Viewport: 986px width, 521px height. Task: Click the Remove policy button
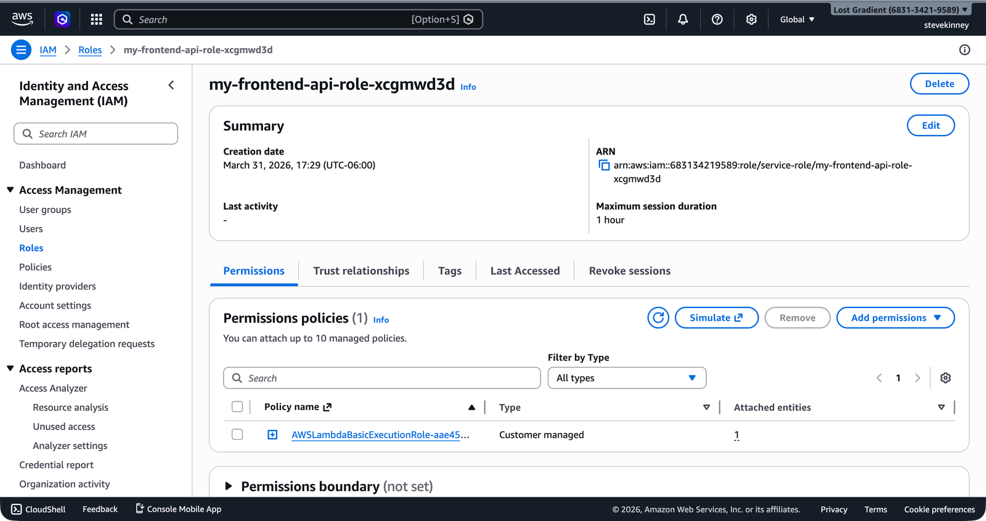797,318
